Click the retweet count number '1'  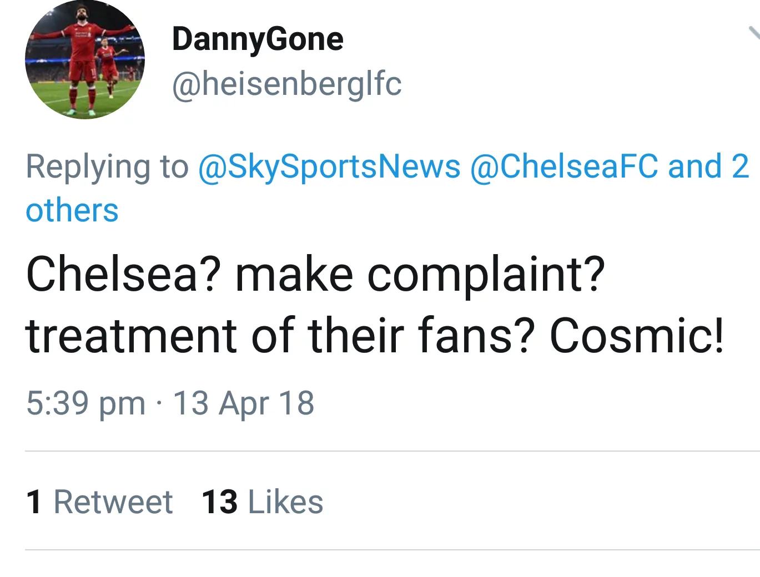(35, 501)
